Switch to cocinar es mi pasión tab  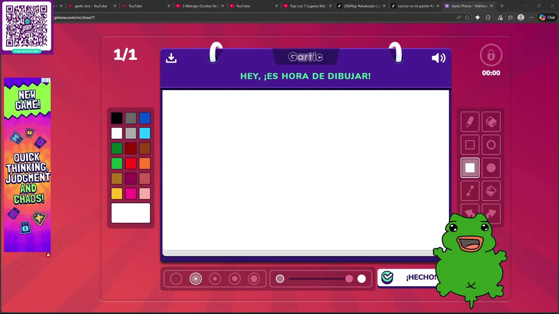415,6
